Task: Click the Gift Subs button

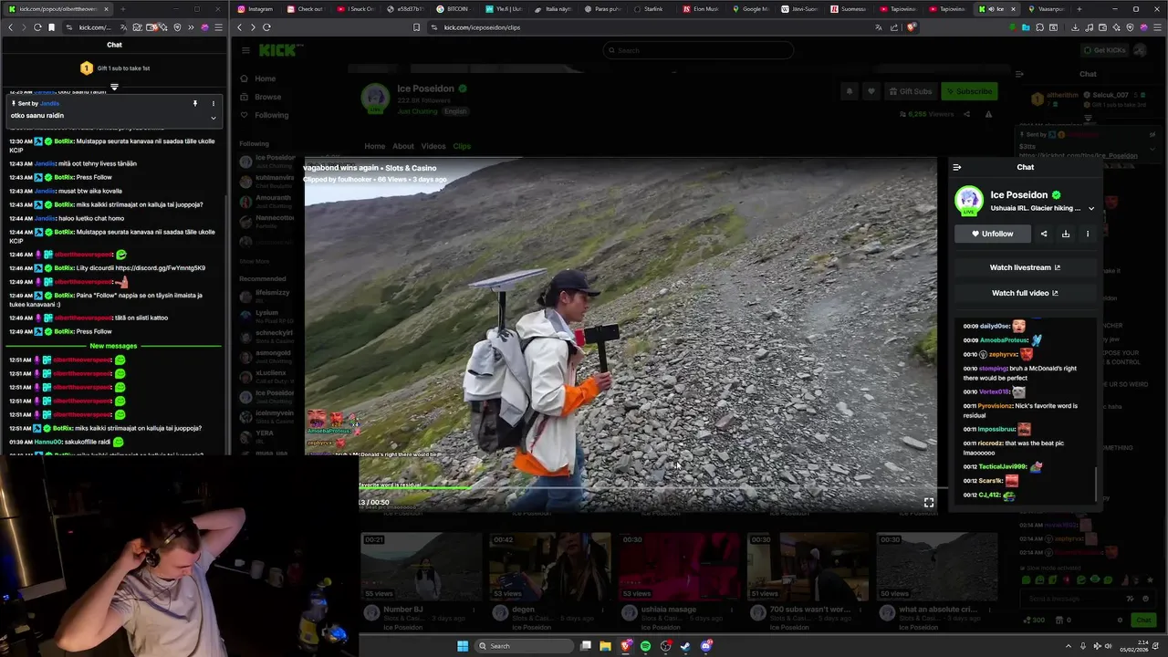Action: 910,91
